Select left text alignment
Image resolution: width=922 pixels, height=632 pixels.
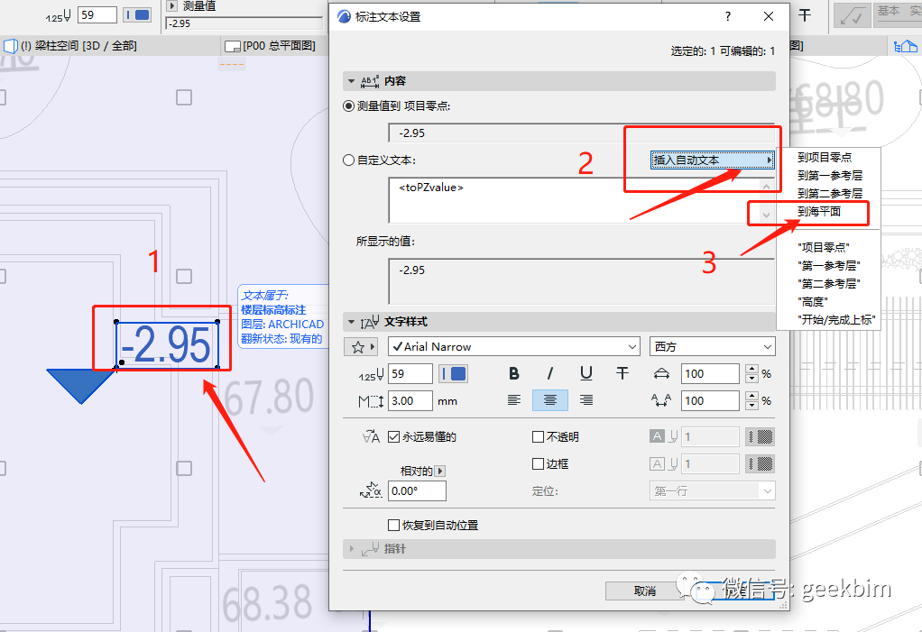point(514,400)
